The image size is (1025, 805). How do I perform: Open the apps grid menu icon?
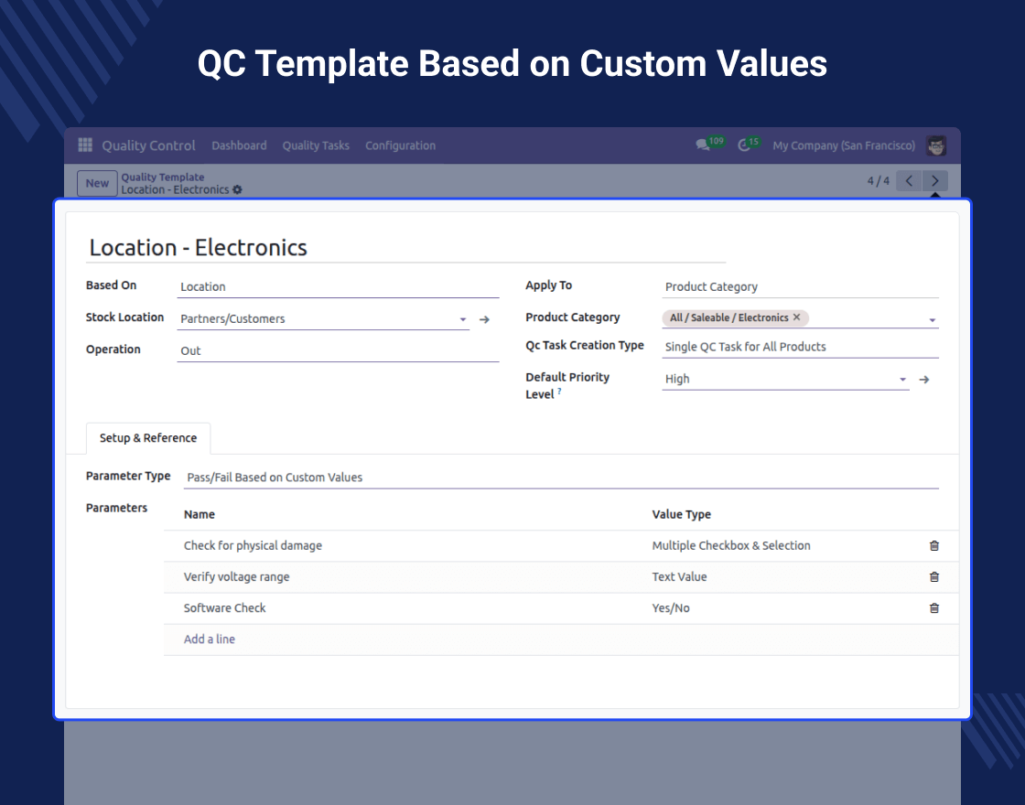click(x=85, y=145)
